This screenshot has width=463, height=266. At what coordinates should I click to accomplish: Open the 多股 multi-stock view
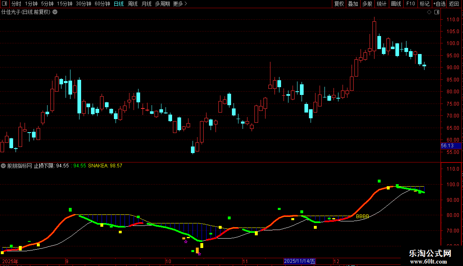point(367,4)
